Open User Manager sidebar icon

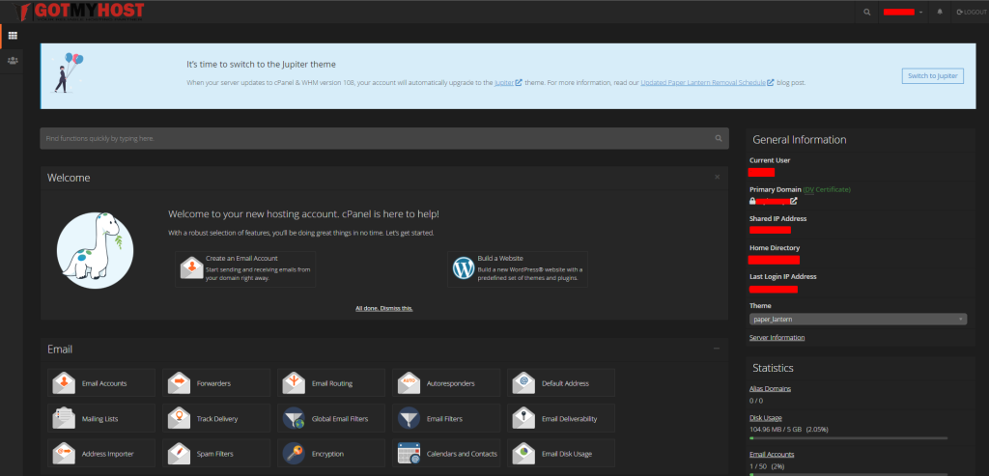click(x=13, y=60)
